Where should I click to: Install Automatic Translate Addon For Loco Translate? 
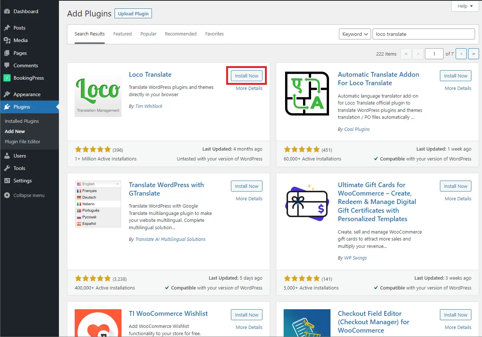(456, 76)
